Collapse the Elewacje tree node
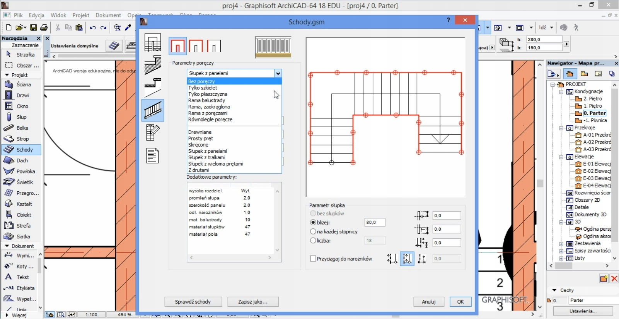619x319 pixels. click(561, 157)
